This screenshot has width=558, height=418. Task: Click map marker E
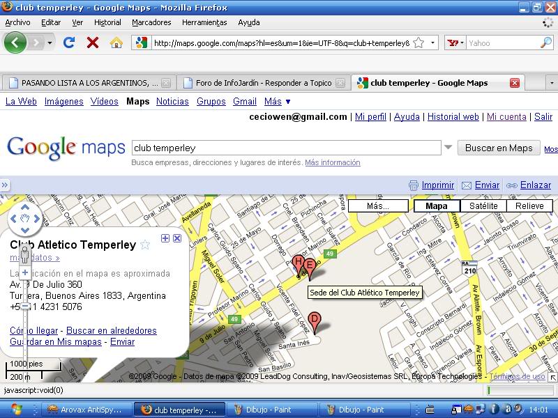(310, 265)
